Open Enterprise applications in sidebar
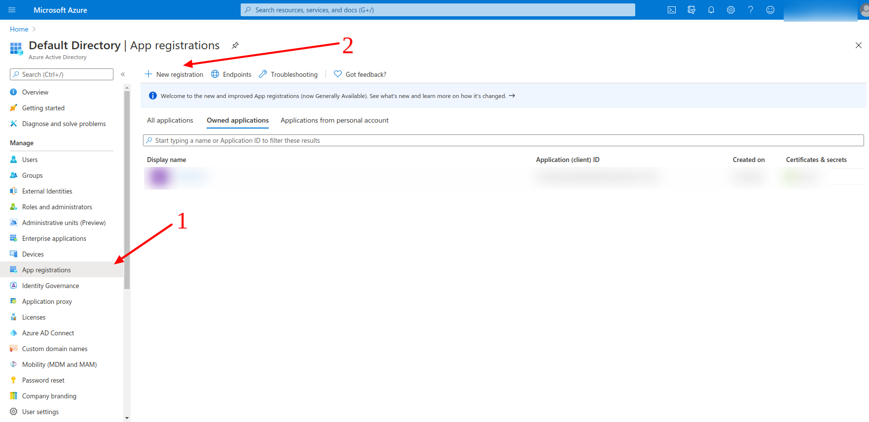The height and width of the screenshot is (422, 869). pos(54,238)
